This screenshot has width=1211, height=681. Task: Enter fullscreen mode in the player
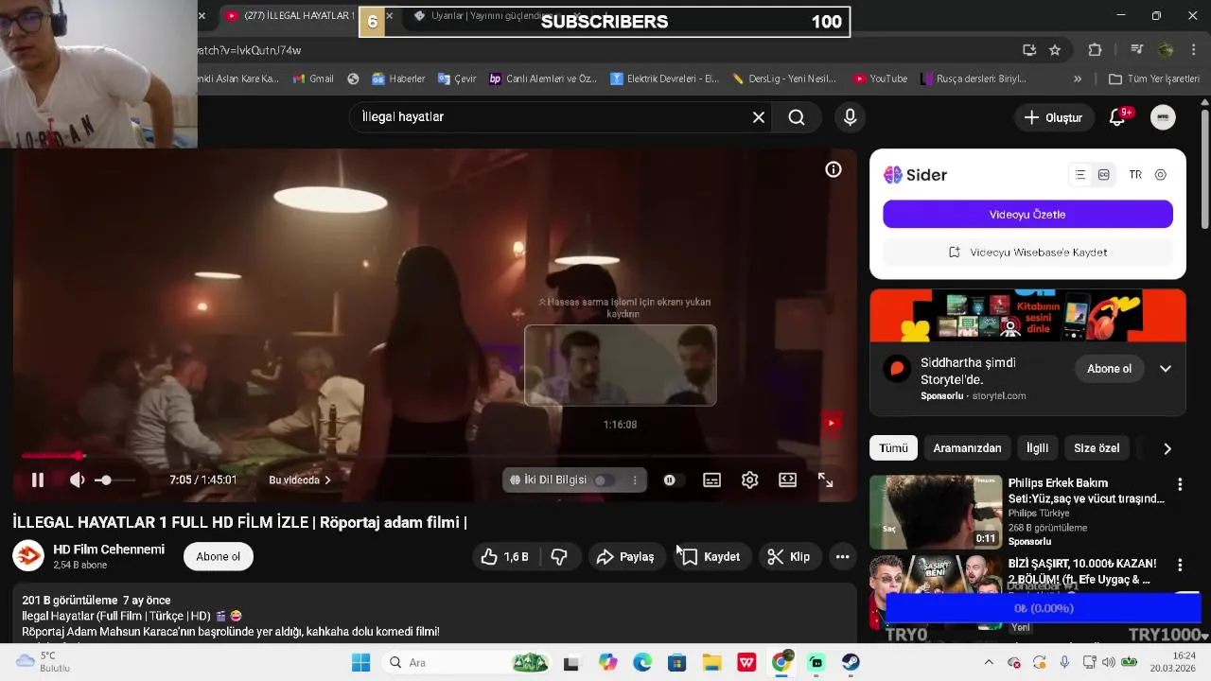(x=826, y=480)
